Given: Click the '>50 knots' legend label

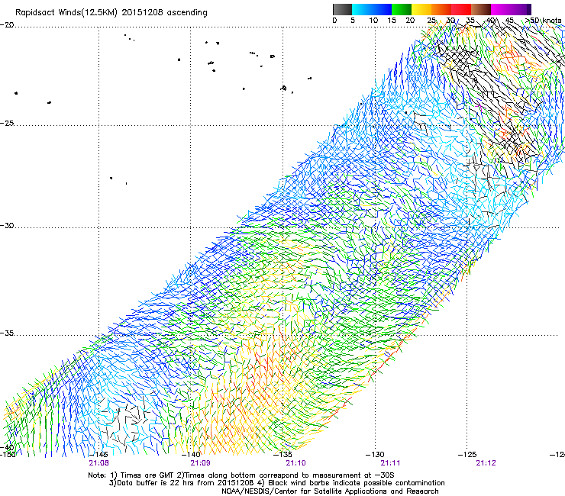Looking at the screenshot, I should click(x=543, y=21).
